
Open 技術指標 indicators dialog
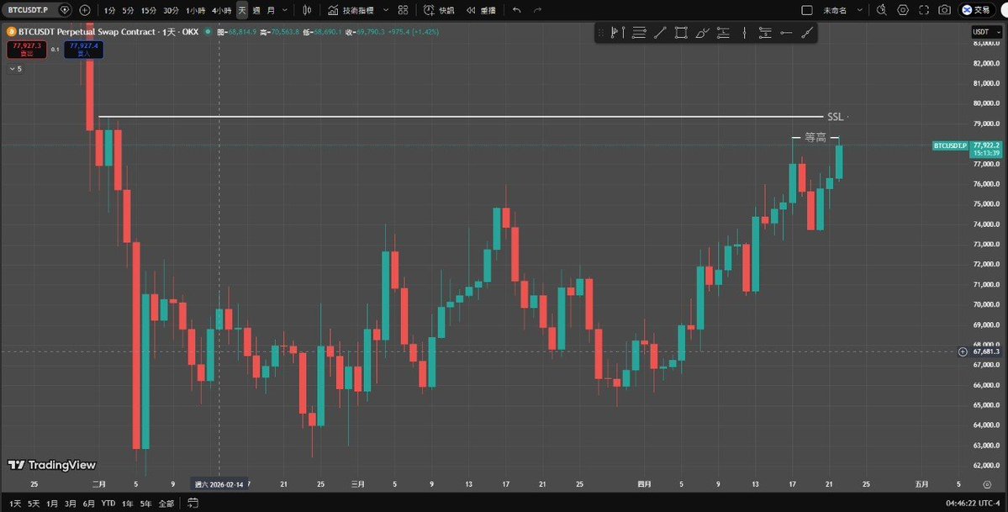pos(351,10)
